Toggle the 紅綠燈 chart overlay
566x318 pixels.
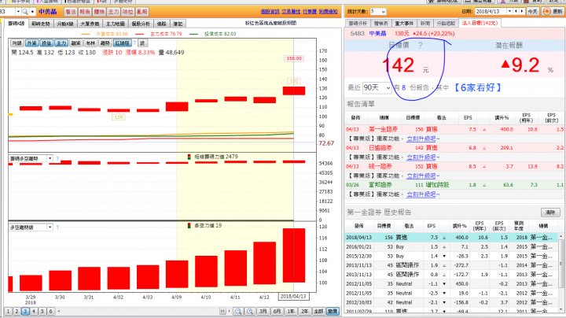[122, 43]
